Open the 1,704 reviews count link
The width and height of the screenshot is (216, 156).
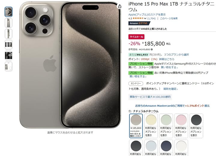click(151, 18)
